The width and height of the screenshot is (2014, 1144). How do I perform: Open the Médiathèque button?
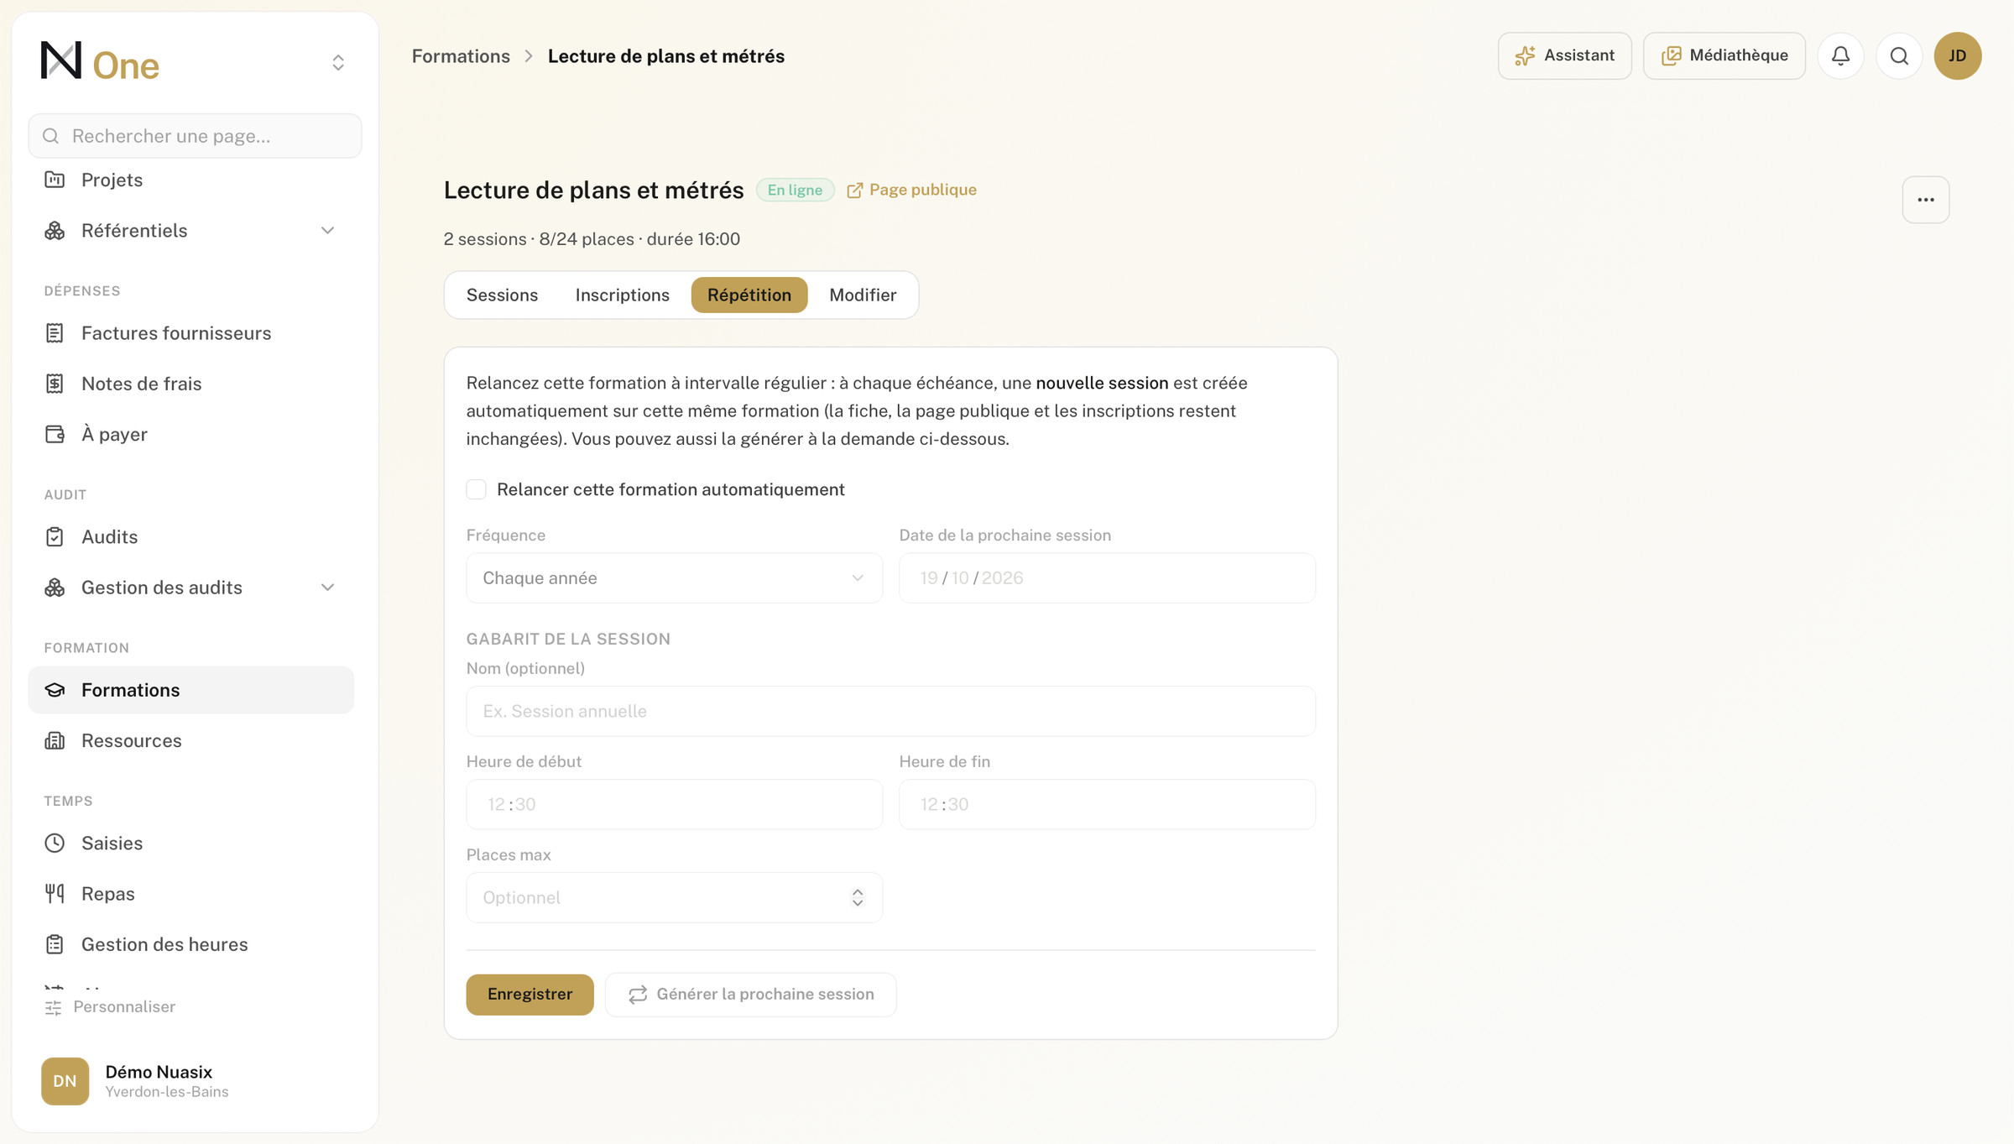pos(1724,55)
